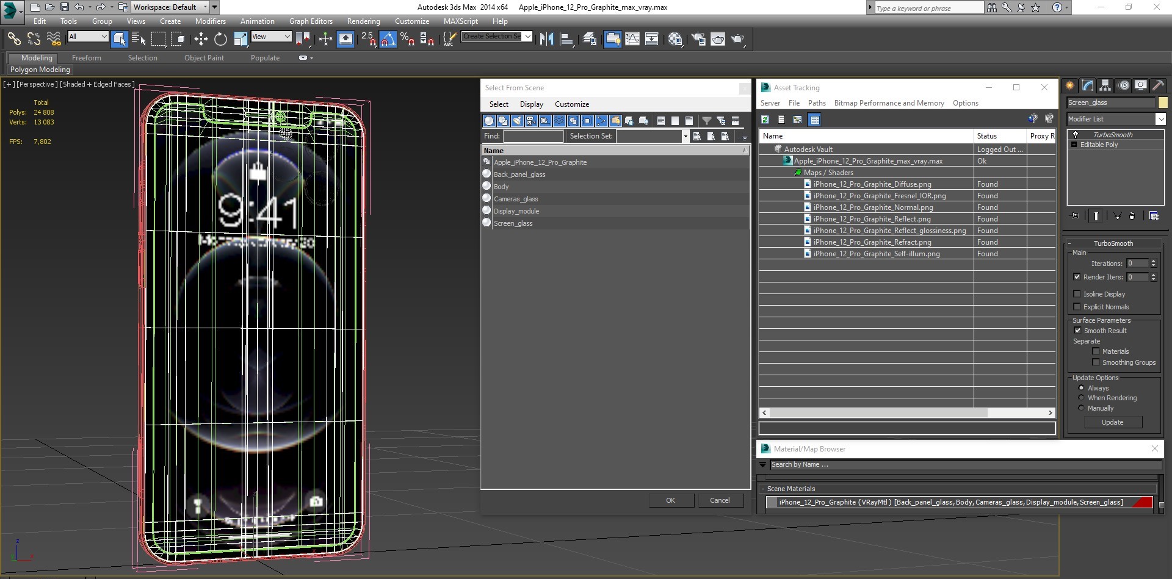Click the Pin Stack icon
This screenshot has height=579, width=1172.
point(1075,216)
